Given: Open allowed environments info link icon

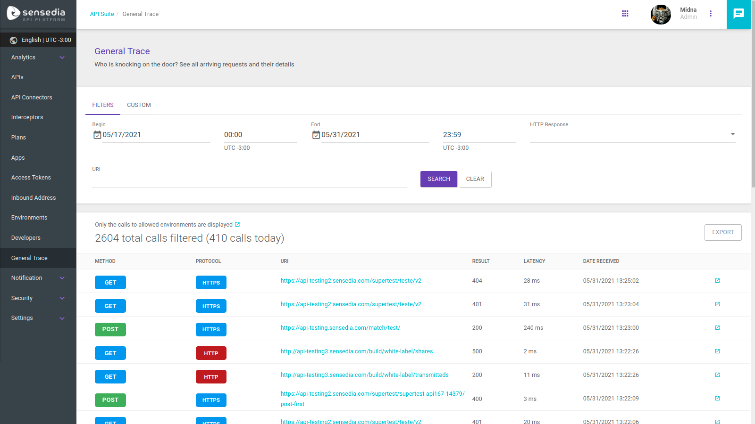Looking at the screenshot, I should 237,225.
